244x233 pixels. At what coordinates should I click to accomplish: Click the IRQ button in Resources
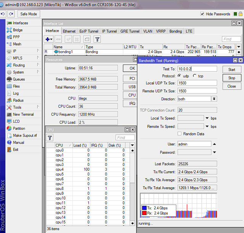click(x=130, y=103)
